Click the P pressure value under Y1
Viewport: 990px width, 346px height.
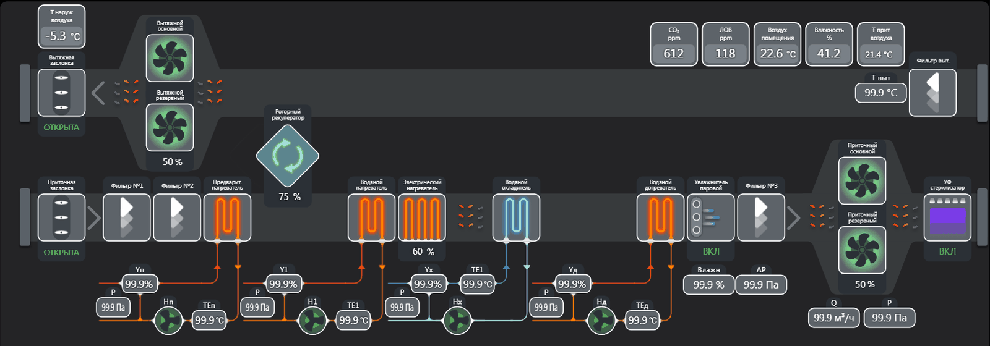[x=257, y=307]
